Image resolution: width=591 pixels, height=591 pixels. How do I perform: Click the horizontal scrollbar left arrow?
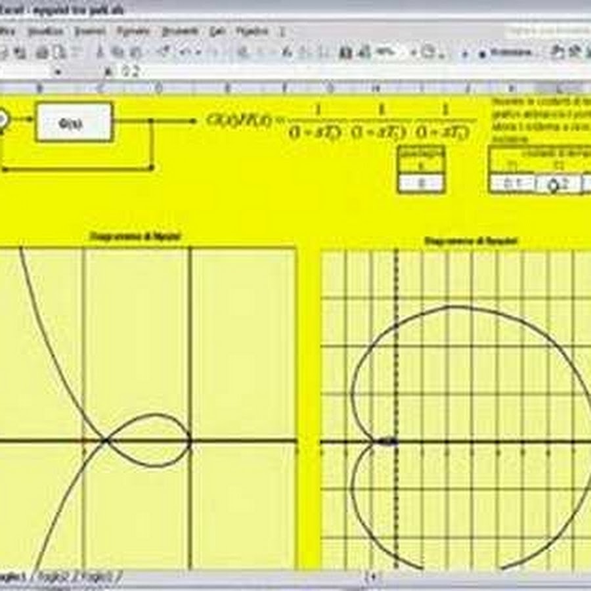click(372, 577)
